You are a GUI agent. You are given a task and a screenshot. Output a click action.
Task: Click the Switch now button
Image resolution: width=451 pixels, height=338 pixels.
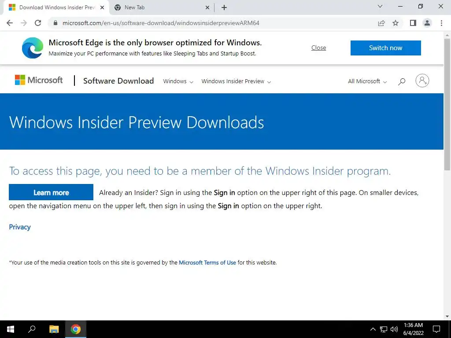coord(386,48)
